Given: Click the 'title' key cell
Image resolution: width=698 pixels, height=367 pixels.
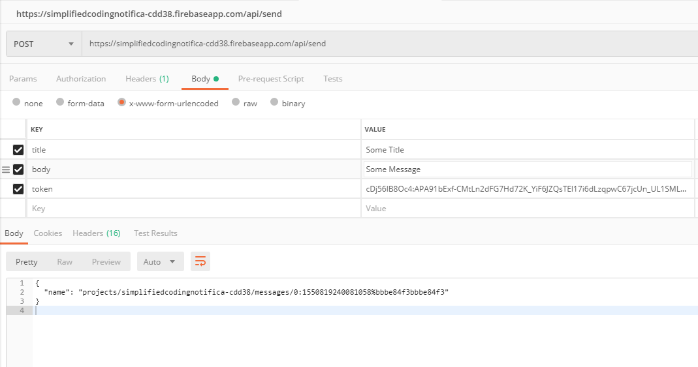Looking at the screenshot, I should 194,150.
